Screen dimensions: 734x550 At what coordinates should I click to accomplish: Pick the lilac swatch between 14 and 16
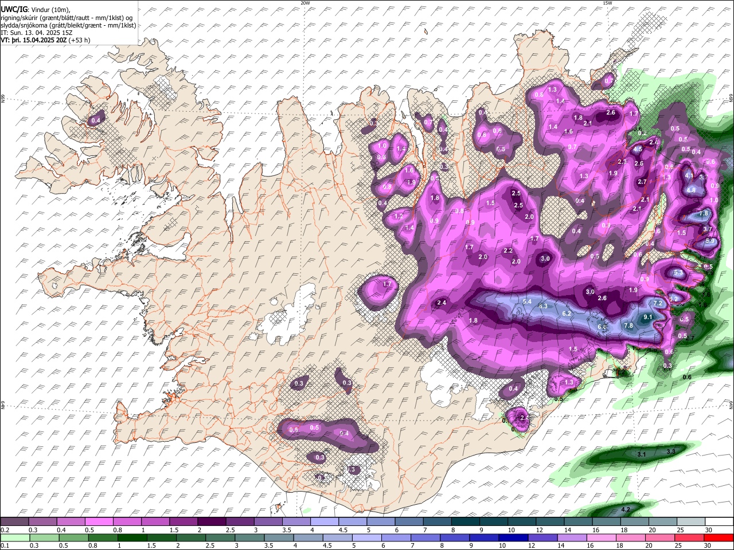(x=572, y=538)
